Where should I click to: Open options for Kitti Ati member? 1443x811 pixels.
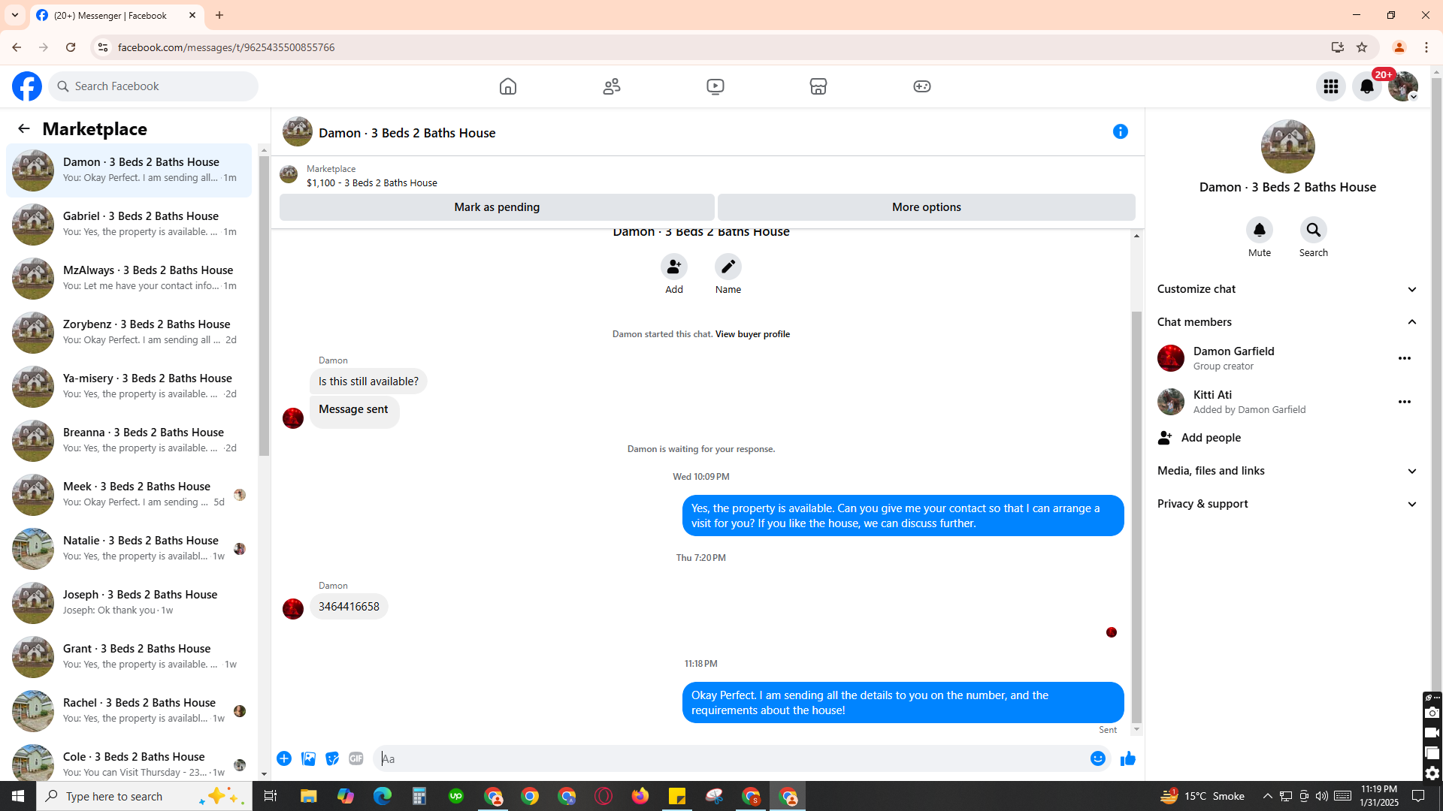(1405, 402)
